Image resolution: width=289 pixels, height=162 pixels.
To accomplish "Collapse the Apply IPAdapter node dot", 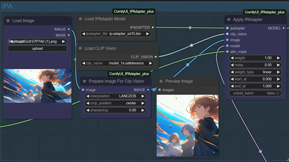I will pos(229,19).
